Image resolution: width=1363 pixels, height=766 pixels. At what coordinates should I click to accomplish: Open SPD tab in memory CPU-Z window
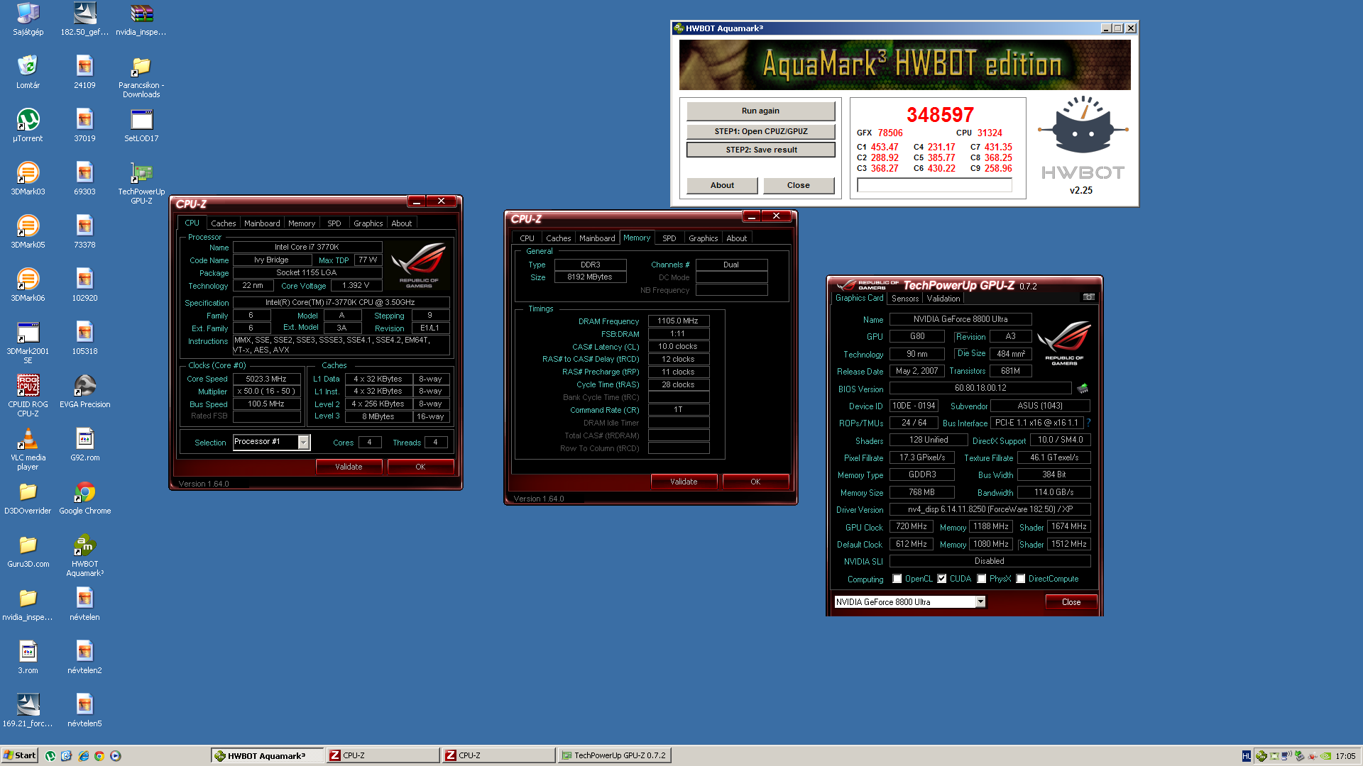click(669, 238)
